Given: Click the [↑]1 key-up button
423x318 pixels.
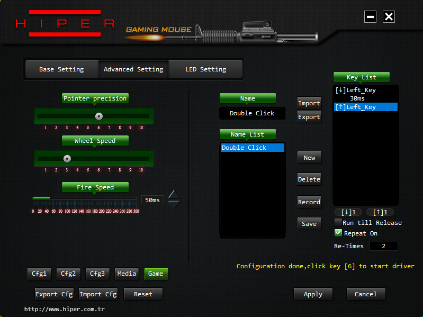Looking at the screenshot, I should tap(380, 212).
